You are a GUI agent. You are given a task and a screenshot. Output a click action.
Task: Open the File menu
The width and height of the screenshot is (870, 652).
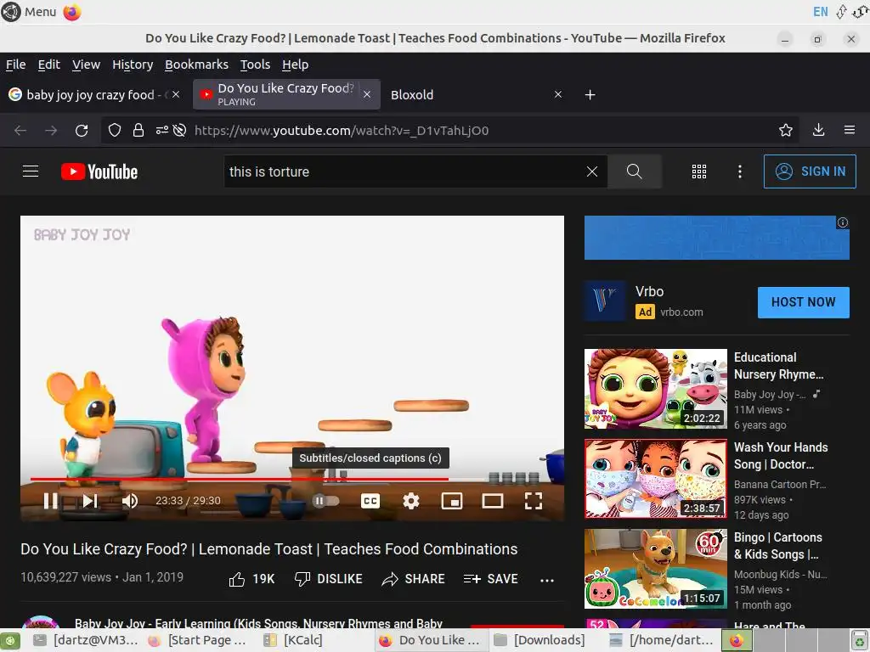pyautogui.click(x=15, y=65)
